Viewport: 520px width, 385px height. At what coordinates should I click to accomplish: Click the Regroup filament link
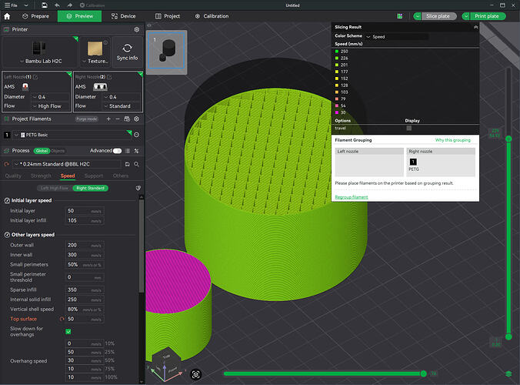[352, 197]
